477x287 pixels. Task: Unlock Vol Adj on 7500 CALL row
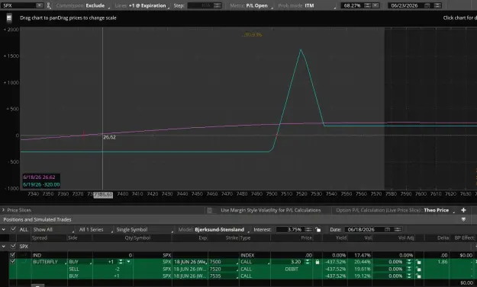(x=418, y=262)
